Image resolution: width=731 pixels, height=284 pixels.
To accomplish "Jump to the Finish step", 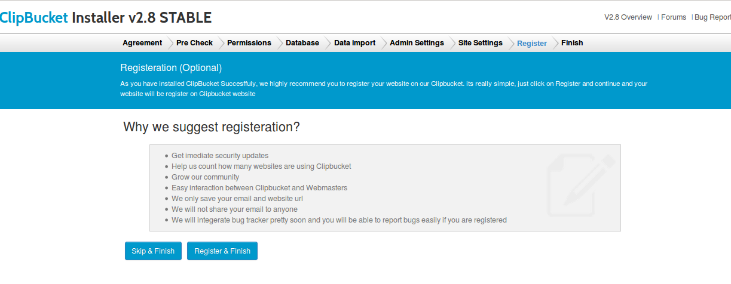I will [x=572, y=43].
